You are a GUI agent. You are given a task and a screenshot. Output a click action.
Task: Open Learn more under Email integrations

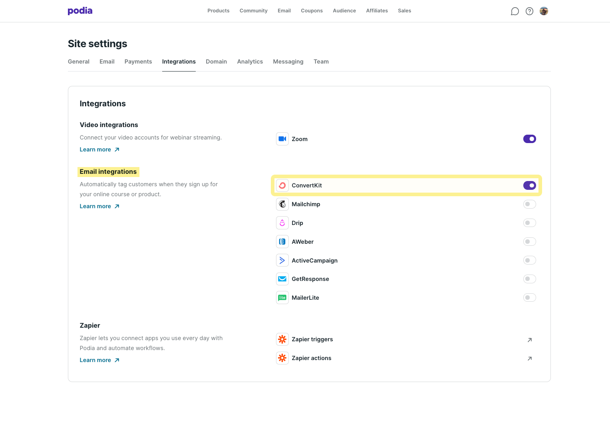(x=95, y=206)
